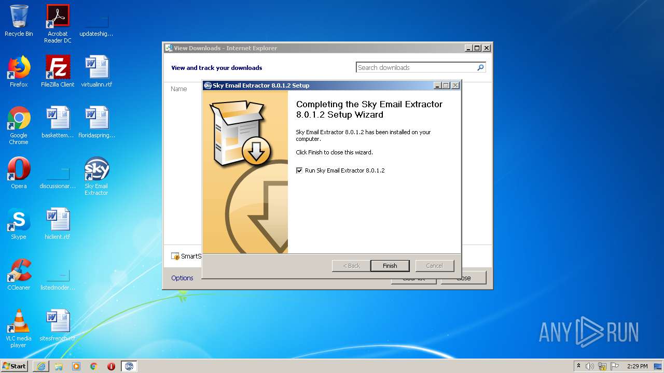The width and height of the screenshot is (664, 373).
Task: Close the Sky Email Extractor setup window
Action: (x=455, y=85)
